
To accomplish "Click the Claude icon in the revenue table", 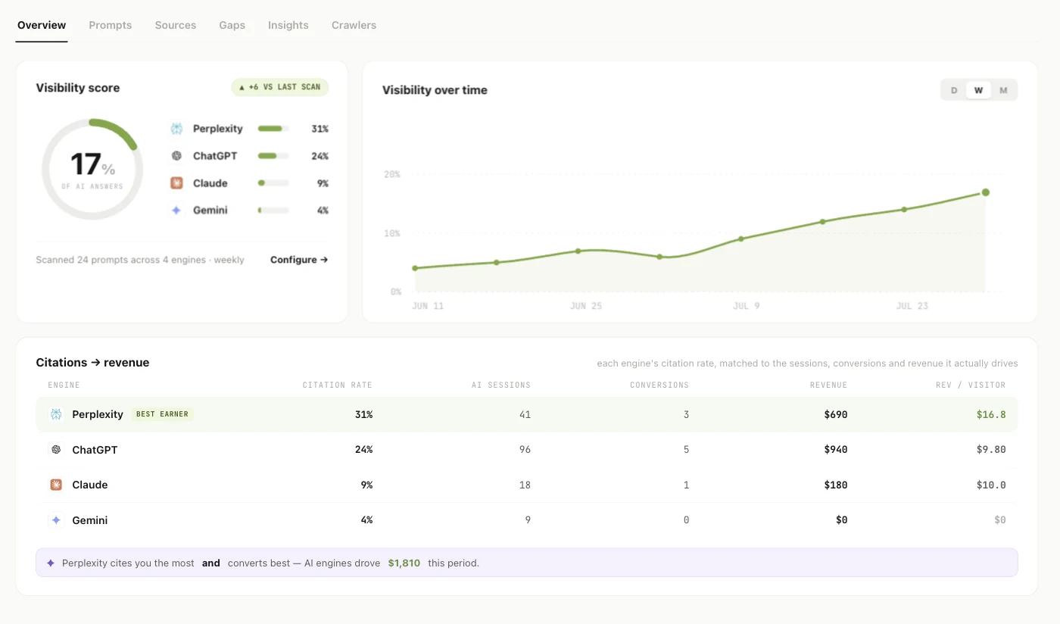I will (56, 485).
